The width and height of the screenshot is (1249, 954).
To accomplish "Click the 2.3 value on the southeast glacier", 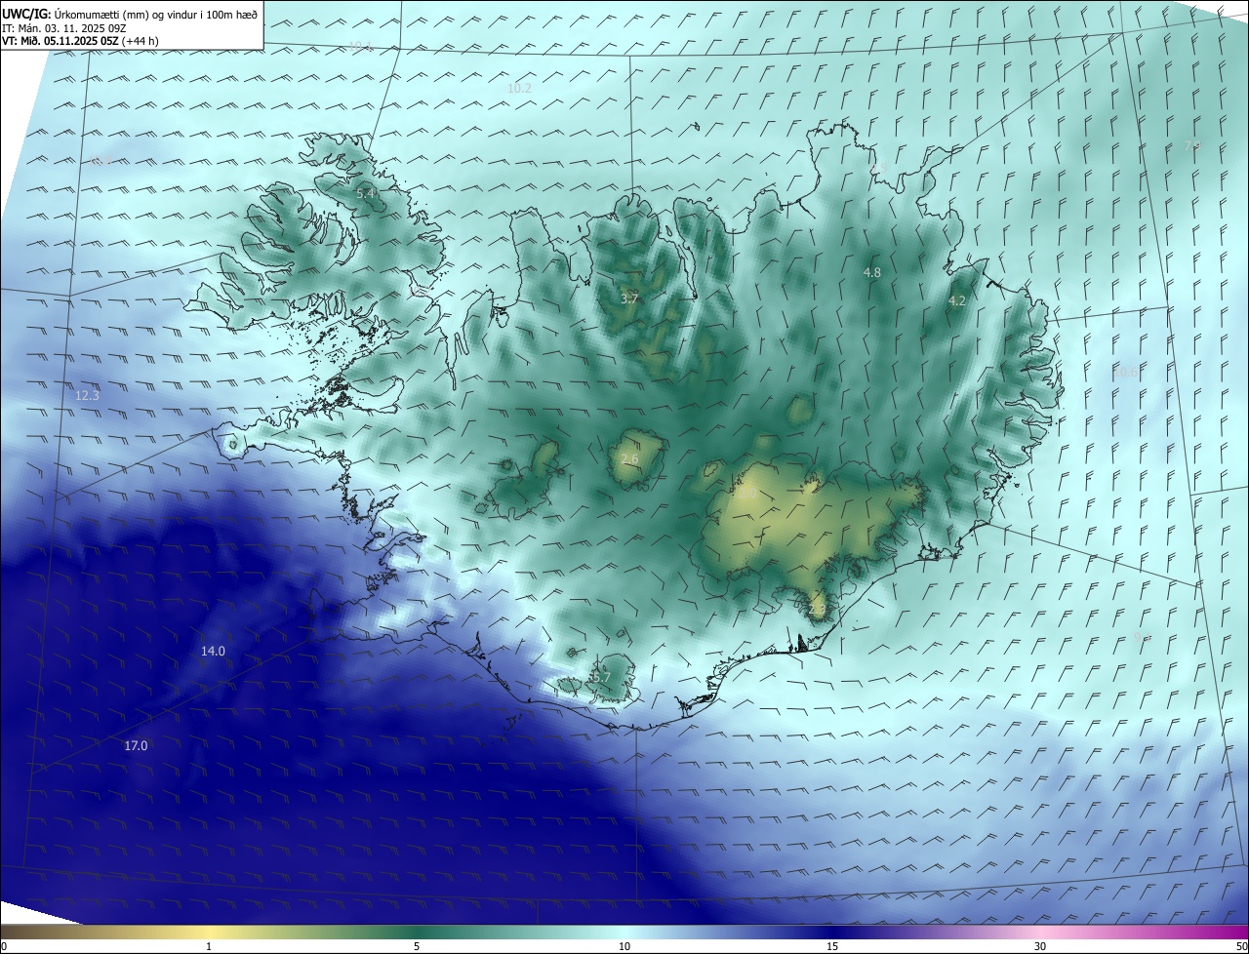I will pos(817,610).
